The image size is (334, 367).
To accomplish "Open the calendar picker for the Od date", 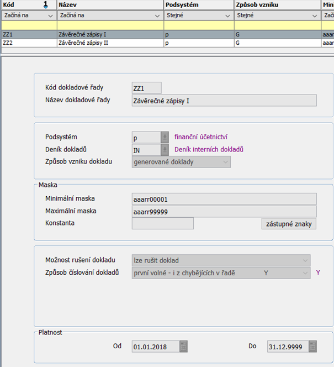I will tap(183, 347).
